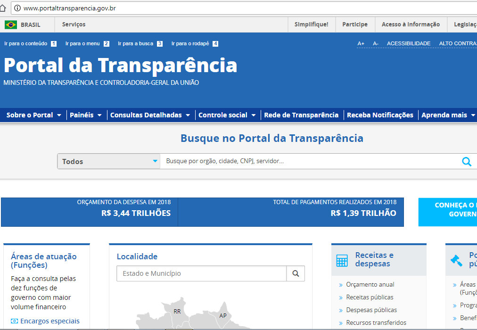477x330 pixels.
Task: Select the AP state on the map
Action: point(223,316)
